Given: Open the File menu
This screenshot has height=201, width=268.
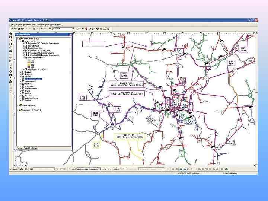Looking at the screenshot, I should pyautogui.click(x=12, y=25).
